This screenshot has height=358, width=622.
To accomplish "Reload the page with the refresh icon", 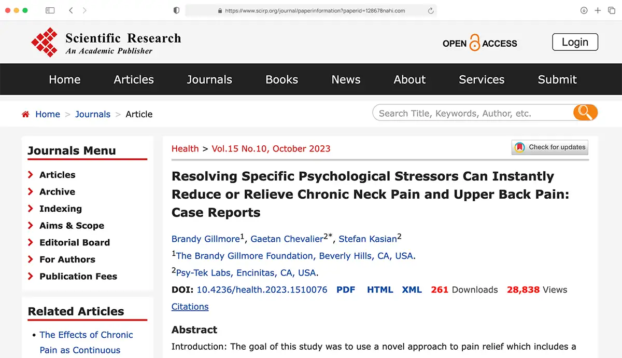I will point(430,10).
